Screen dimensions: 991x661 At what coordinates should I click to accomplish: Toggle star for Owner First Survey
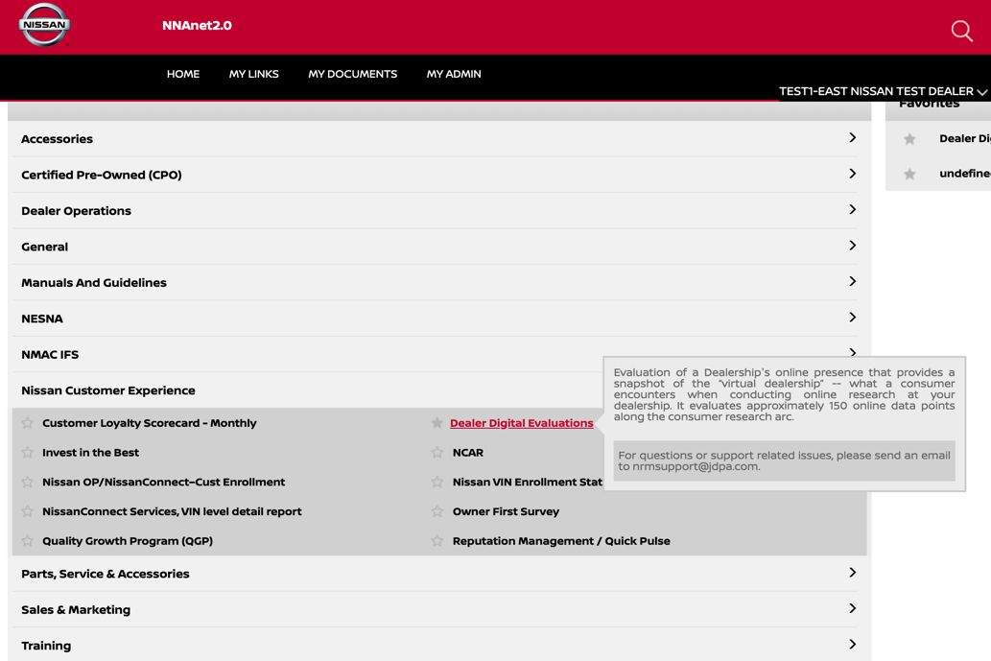(x=437, y=511)
